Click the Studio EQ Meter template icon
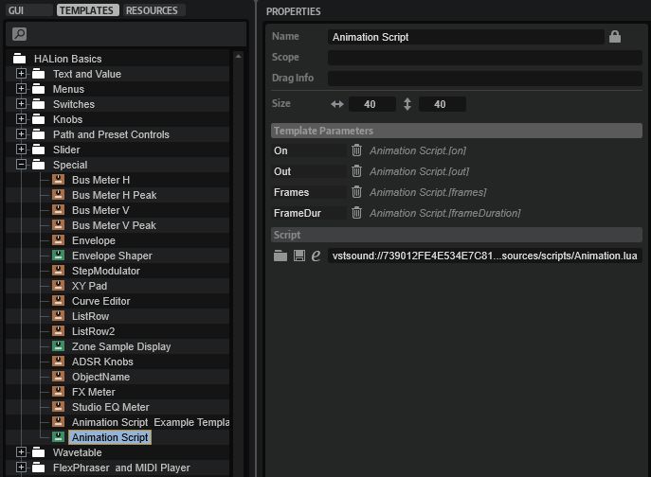This screenshot has width=651, height=477. [x=58, y=406]
